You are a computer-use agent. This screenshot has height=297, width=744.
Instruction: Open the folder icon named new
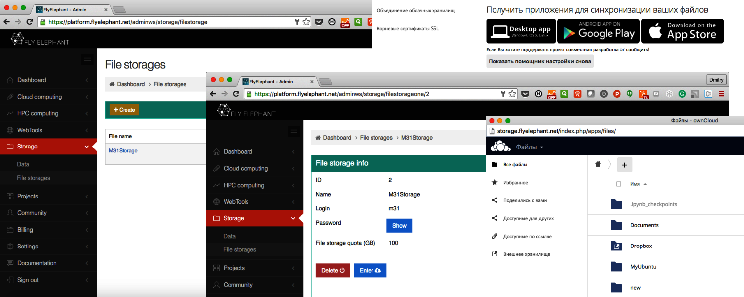616,288
